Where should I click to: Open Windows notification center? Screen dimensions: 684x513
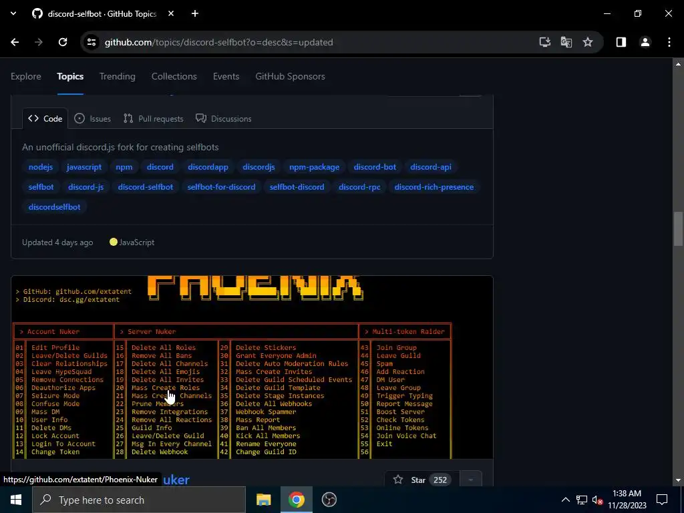click(662, 500)
